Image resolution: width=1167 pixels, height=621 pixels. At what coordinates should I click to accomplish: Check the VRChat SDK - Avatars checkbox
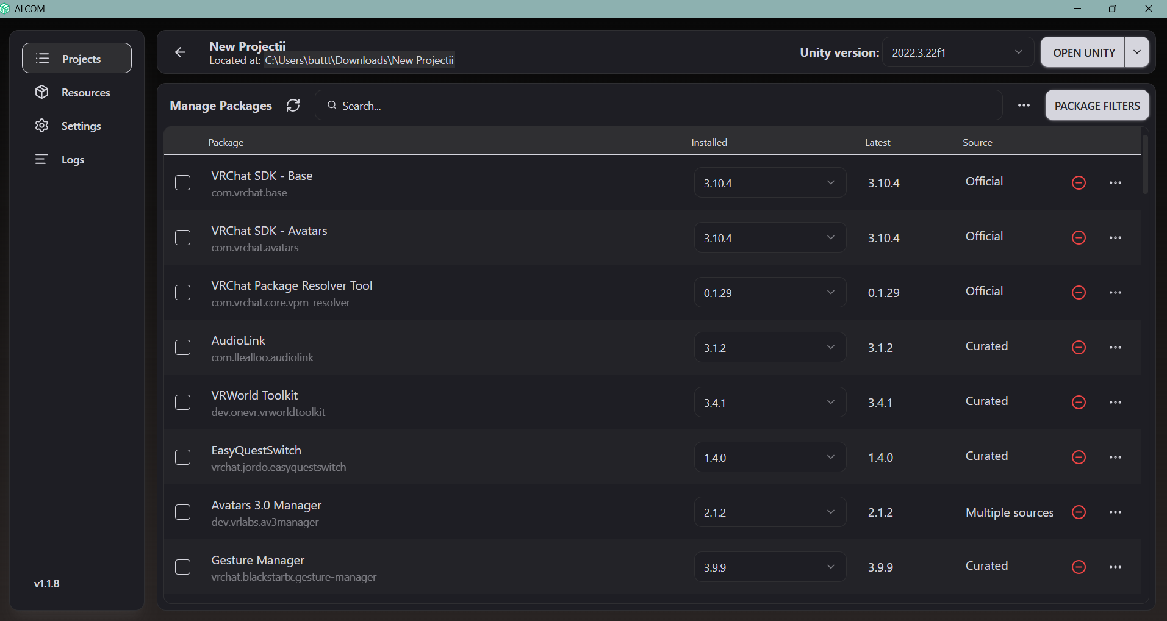(183, 237)
